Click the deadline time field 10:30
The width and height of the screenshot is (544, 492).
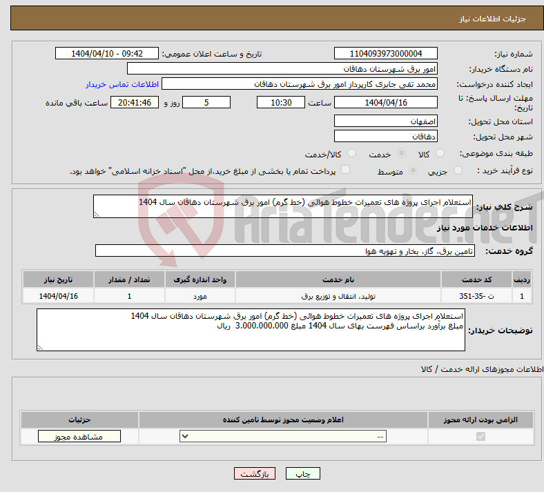click(x=281, y=102)
